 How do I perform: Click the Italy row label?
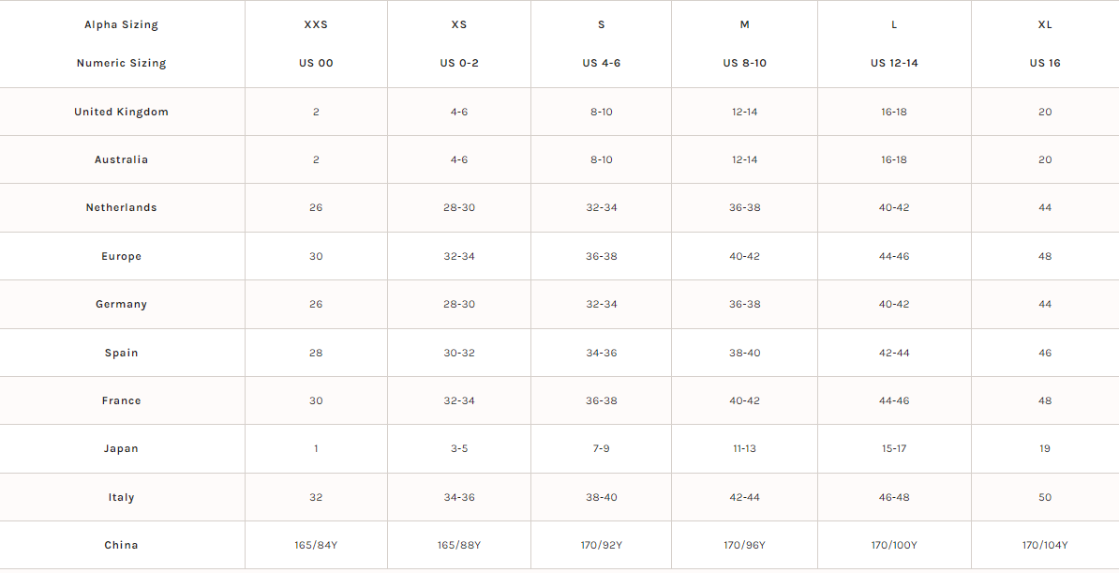[122, 497]
